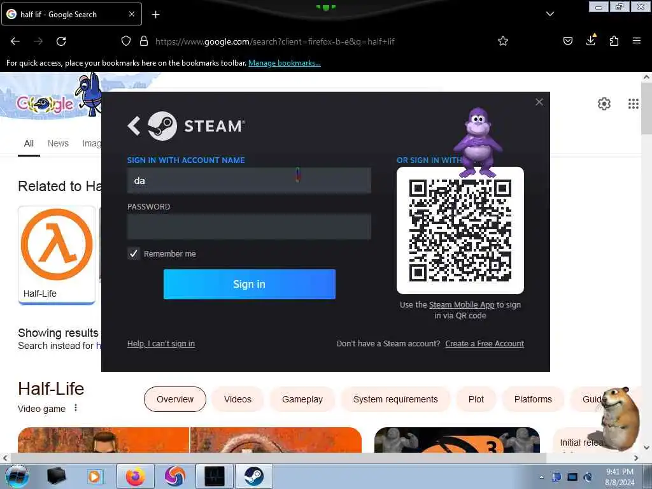The image size is (652, 489).
Task: Open a new tab with the plus button
Action: (155, 15)
